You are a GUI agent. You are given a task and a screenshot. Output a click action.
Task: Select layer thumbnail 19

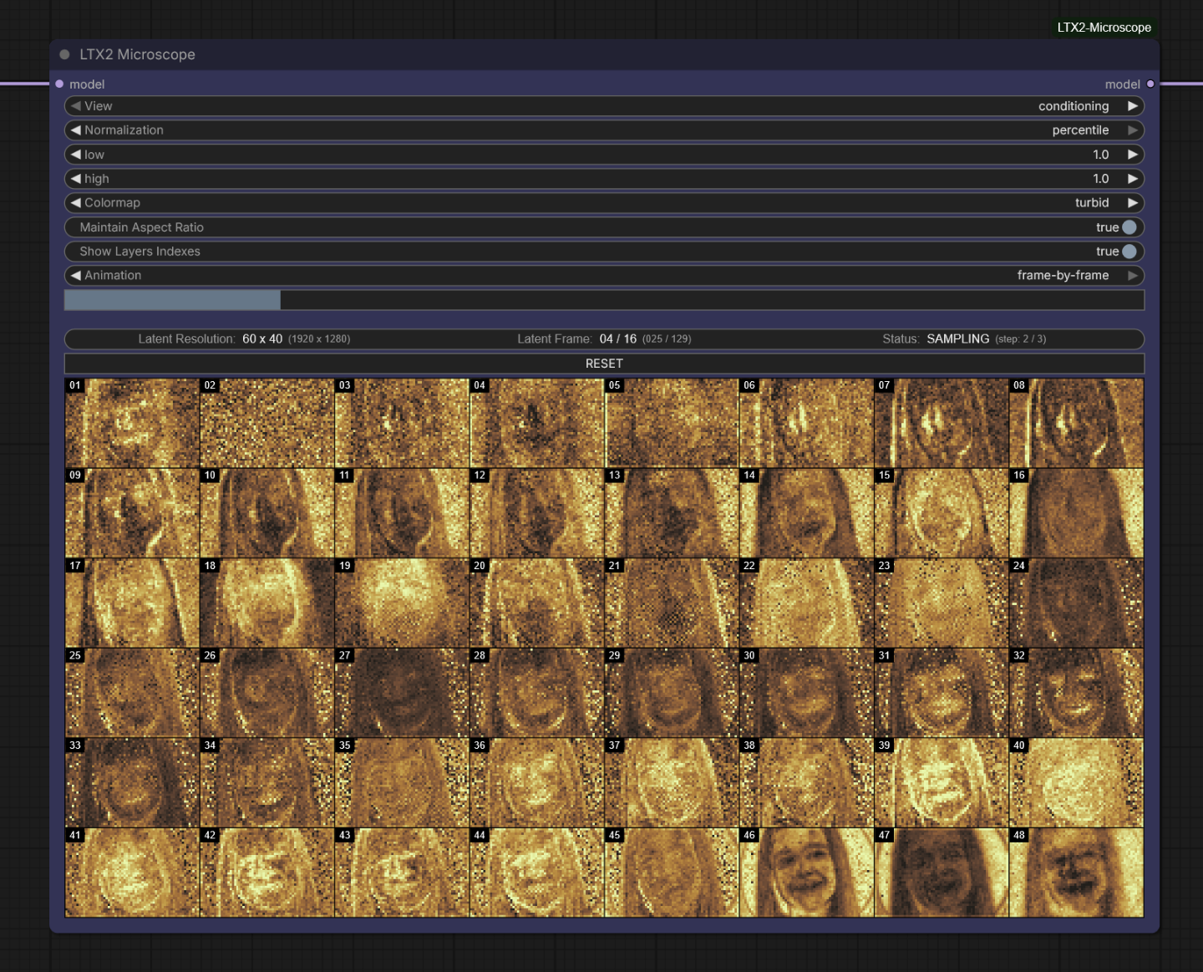(402, 603)
